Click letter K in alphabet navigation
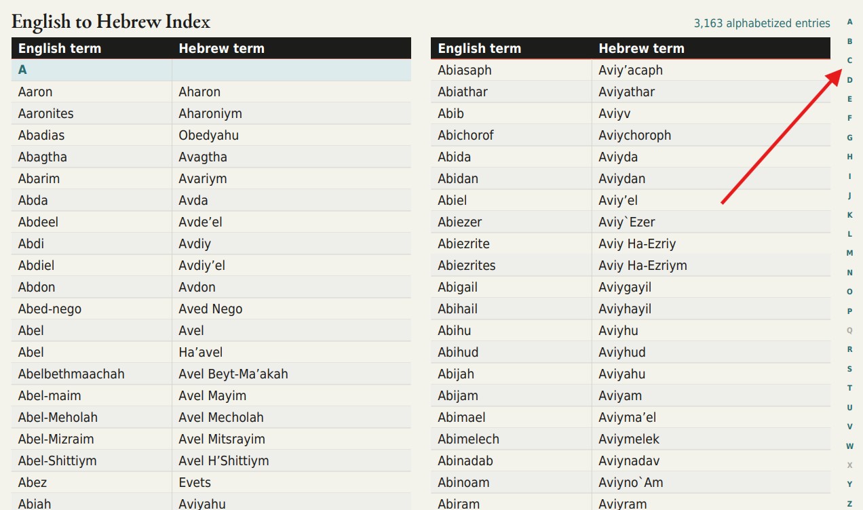Screen dimensions: 863x510 849,215
